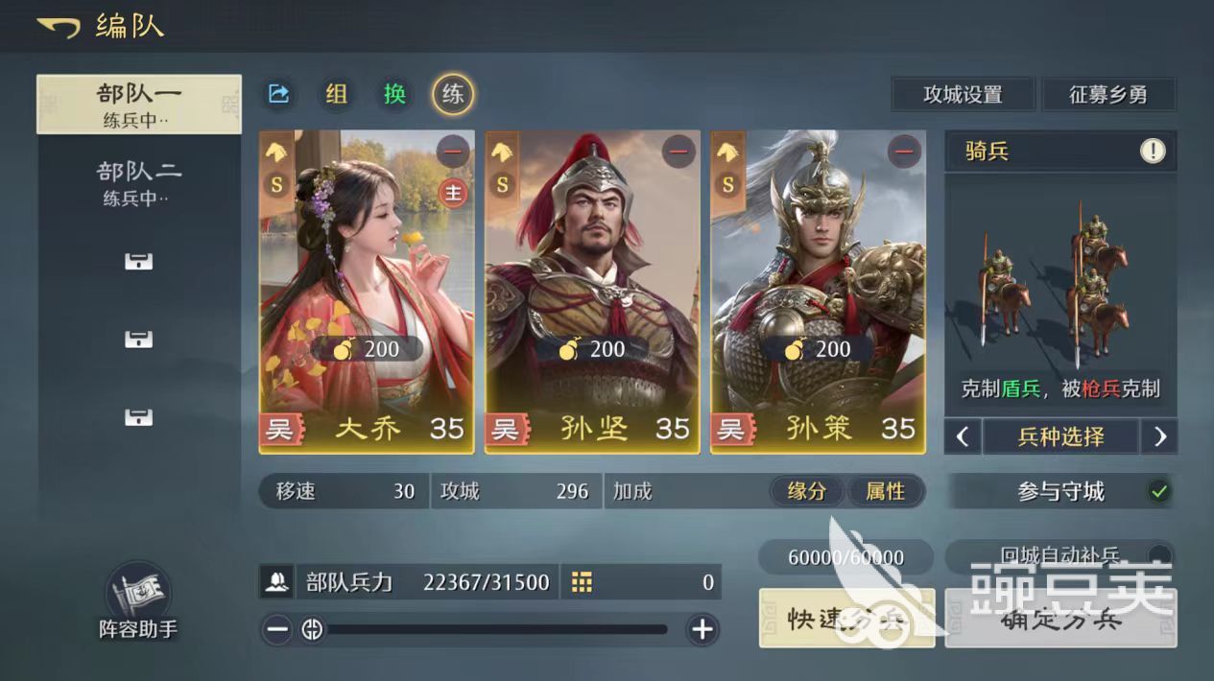Image resolution: width=1214 pixels, height=681 pixels.
Task: Remove 孙坚 using the minus icon
Action: (678, 152)
